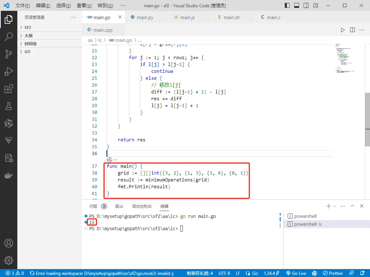370x277 pixels.
Task: Run the Go file with play button
Action: 343,30
